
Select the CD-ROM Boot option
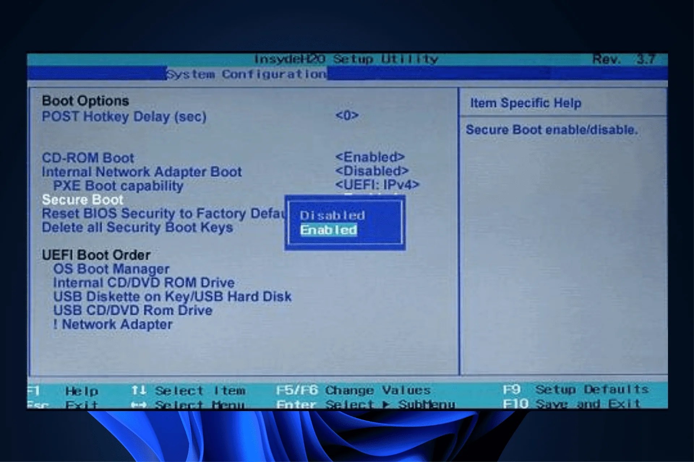(x=88, y=157)
